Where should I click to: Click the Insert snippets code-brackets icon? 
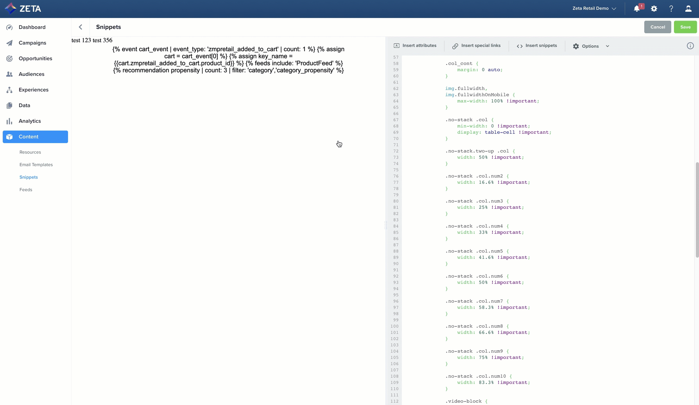click(x=520, y=46)
